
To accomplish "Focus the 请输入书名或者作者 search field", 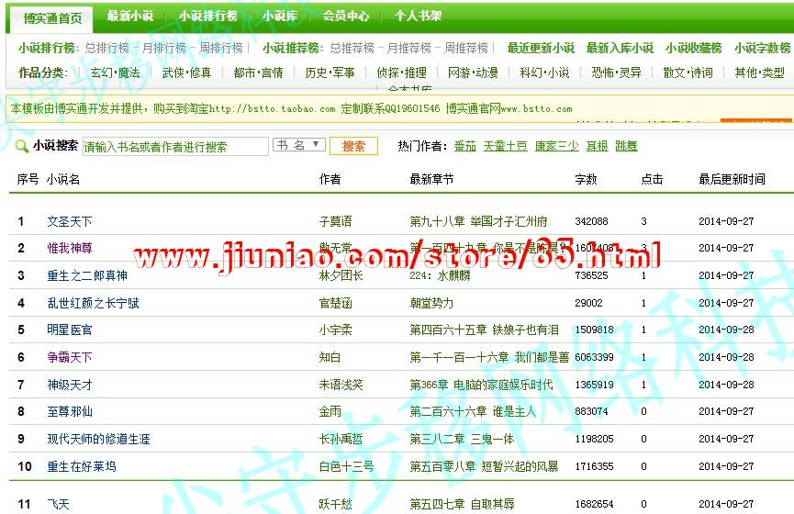I will click(175, 146).
